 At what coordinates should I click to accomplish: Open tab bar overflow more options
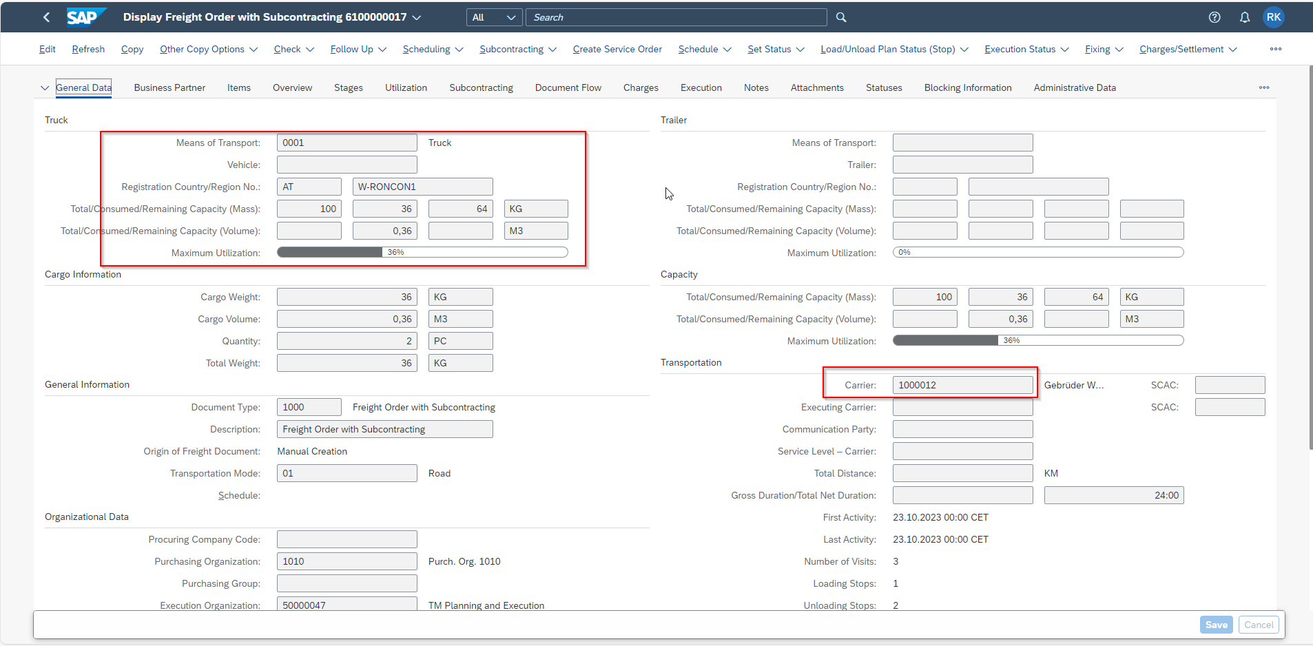(x=1264, y=87)
